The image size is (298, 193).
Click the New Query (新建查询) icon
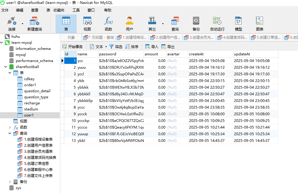pyautogui.click(x=35, y=24)
